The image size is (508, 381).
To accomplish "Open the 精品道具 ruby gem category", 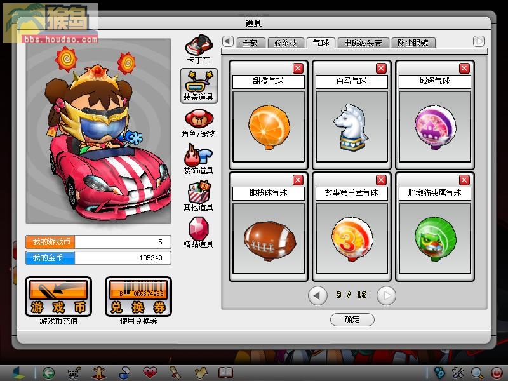I will pyautogui.click(x=199, y=233).
